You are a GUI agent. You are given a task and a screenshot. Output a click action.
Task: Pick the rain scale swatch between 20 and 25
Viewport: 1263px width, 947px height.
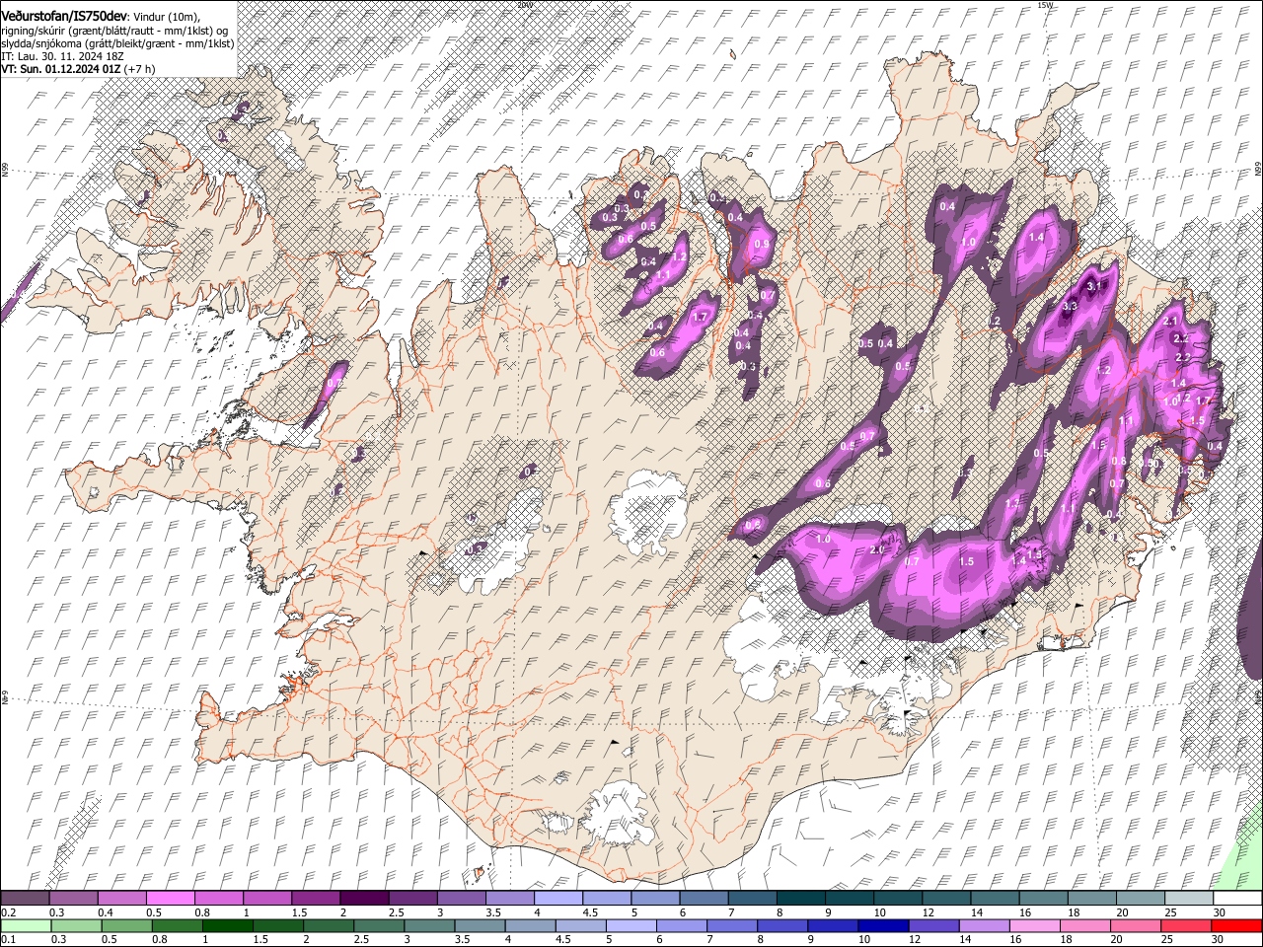(x=1135, y=925)
